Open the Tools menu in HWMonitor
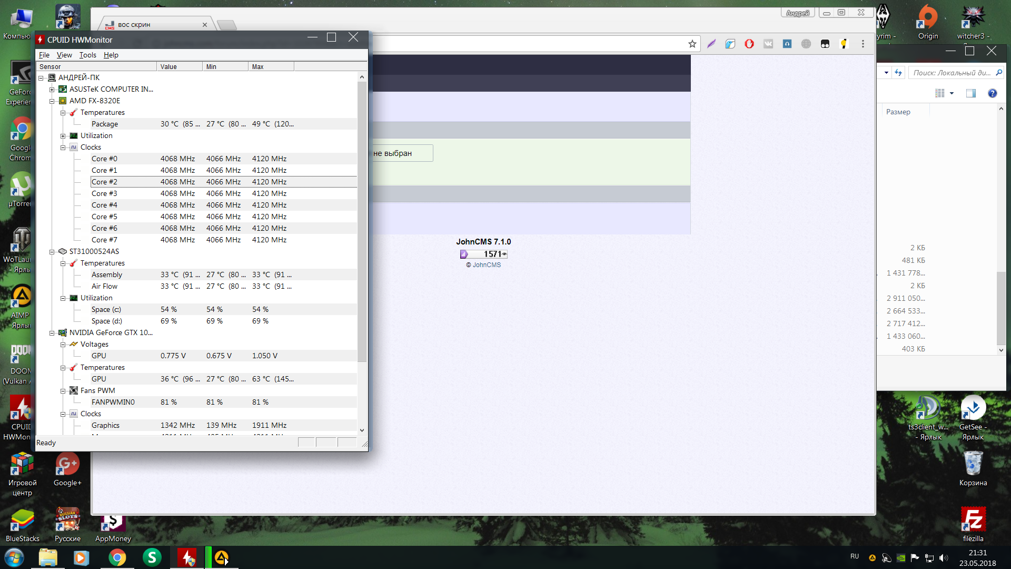The width and height of the screenshot is (1011, 569). (87, 55)
